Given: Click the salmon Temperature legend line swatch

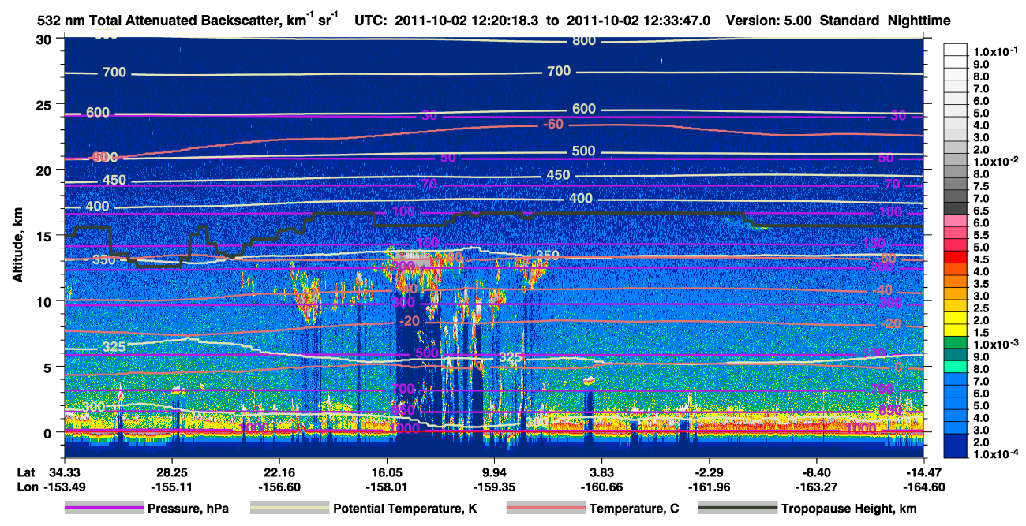Looking at the screenshot, I should [x=545, y=509].
